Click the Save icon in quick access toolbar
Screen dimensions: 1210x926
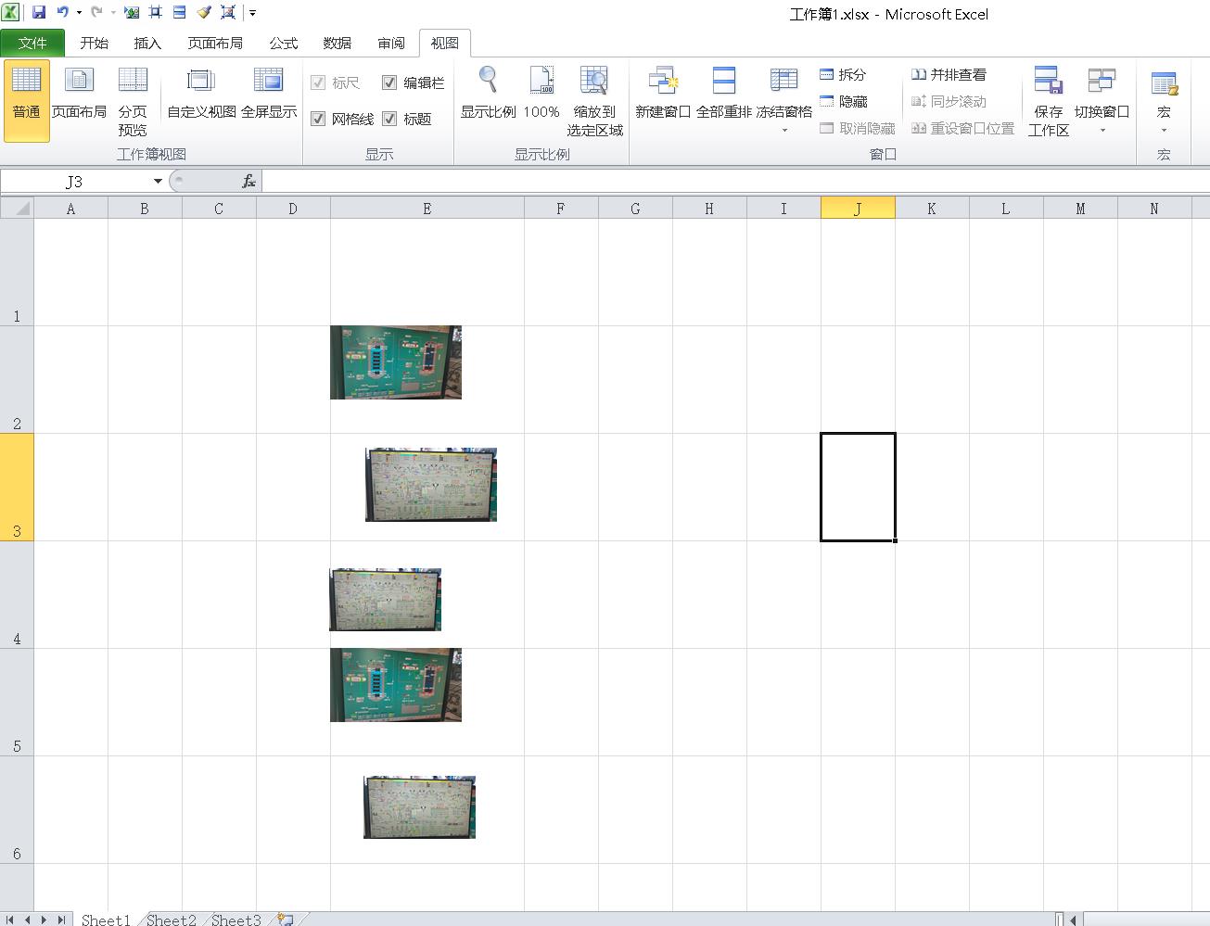click(x=39, y=12)
